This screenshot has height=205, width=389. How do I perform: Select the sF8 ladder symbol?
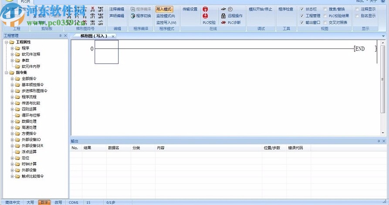92,23
